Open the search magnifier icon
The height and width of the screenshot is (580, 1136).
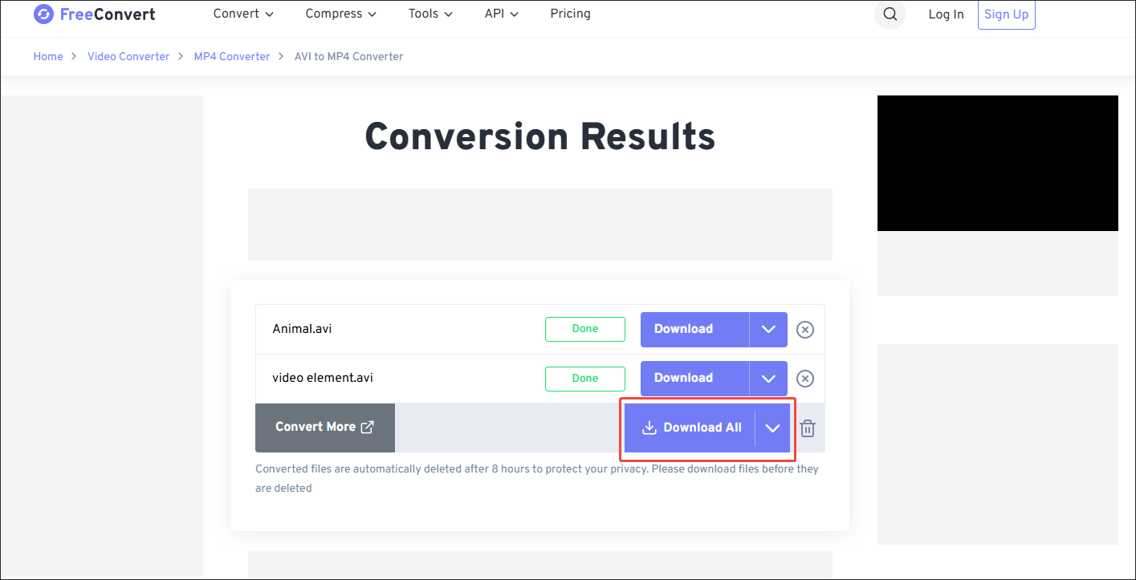890,14
